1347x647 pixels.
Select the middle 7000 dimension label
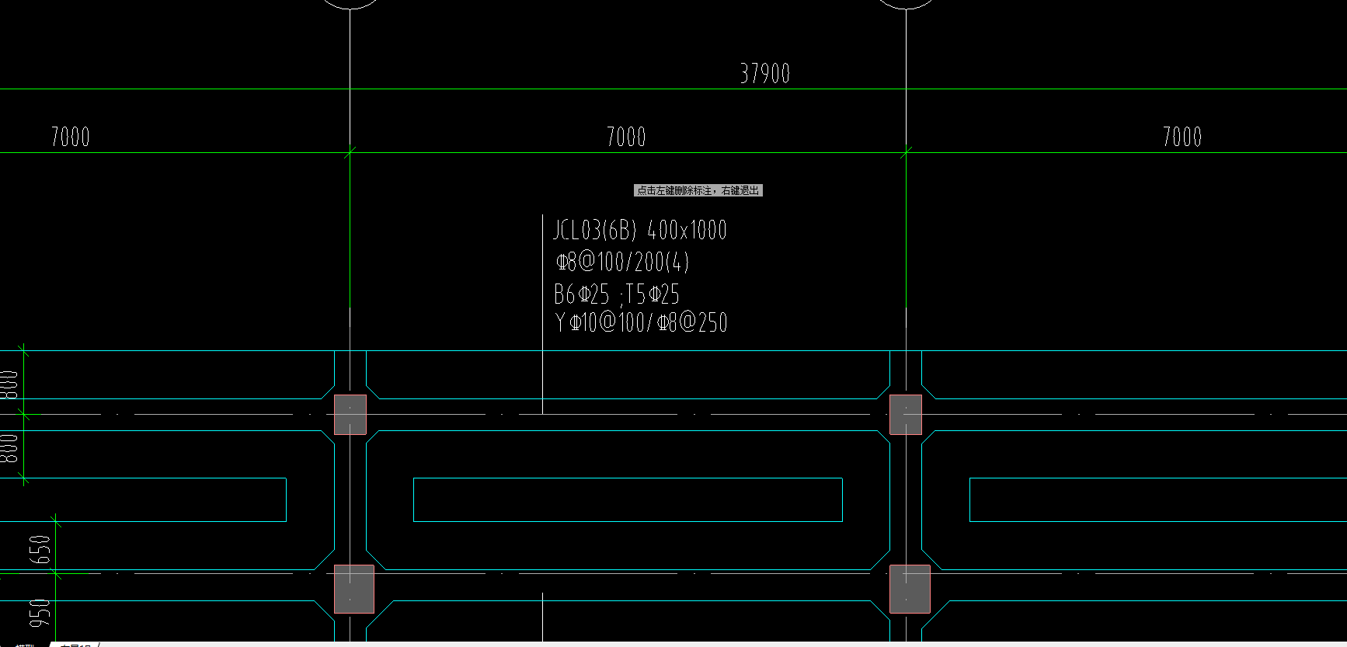click(x=626, y=137)
